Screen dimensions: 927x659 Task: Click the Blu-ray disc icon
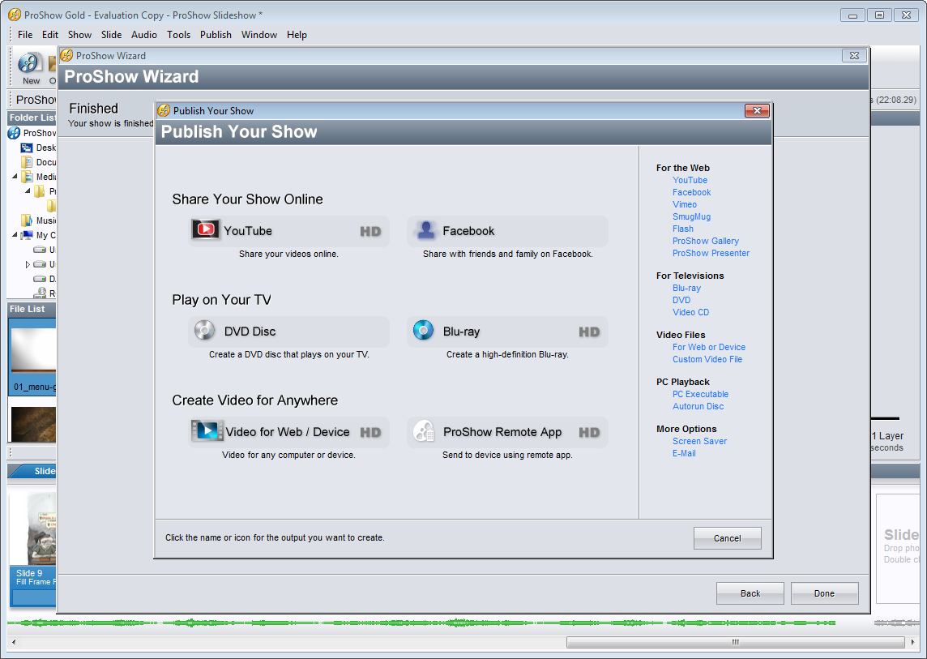[x=423, y=330]
